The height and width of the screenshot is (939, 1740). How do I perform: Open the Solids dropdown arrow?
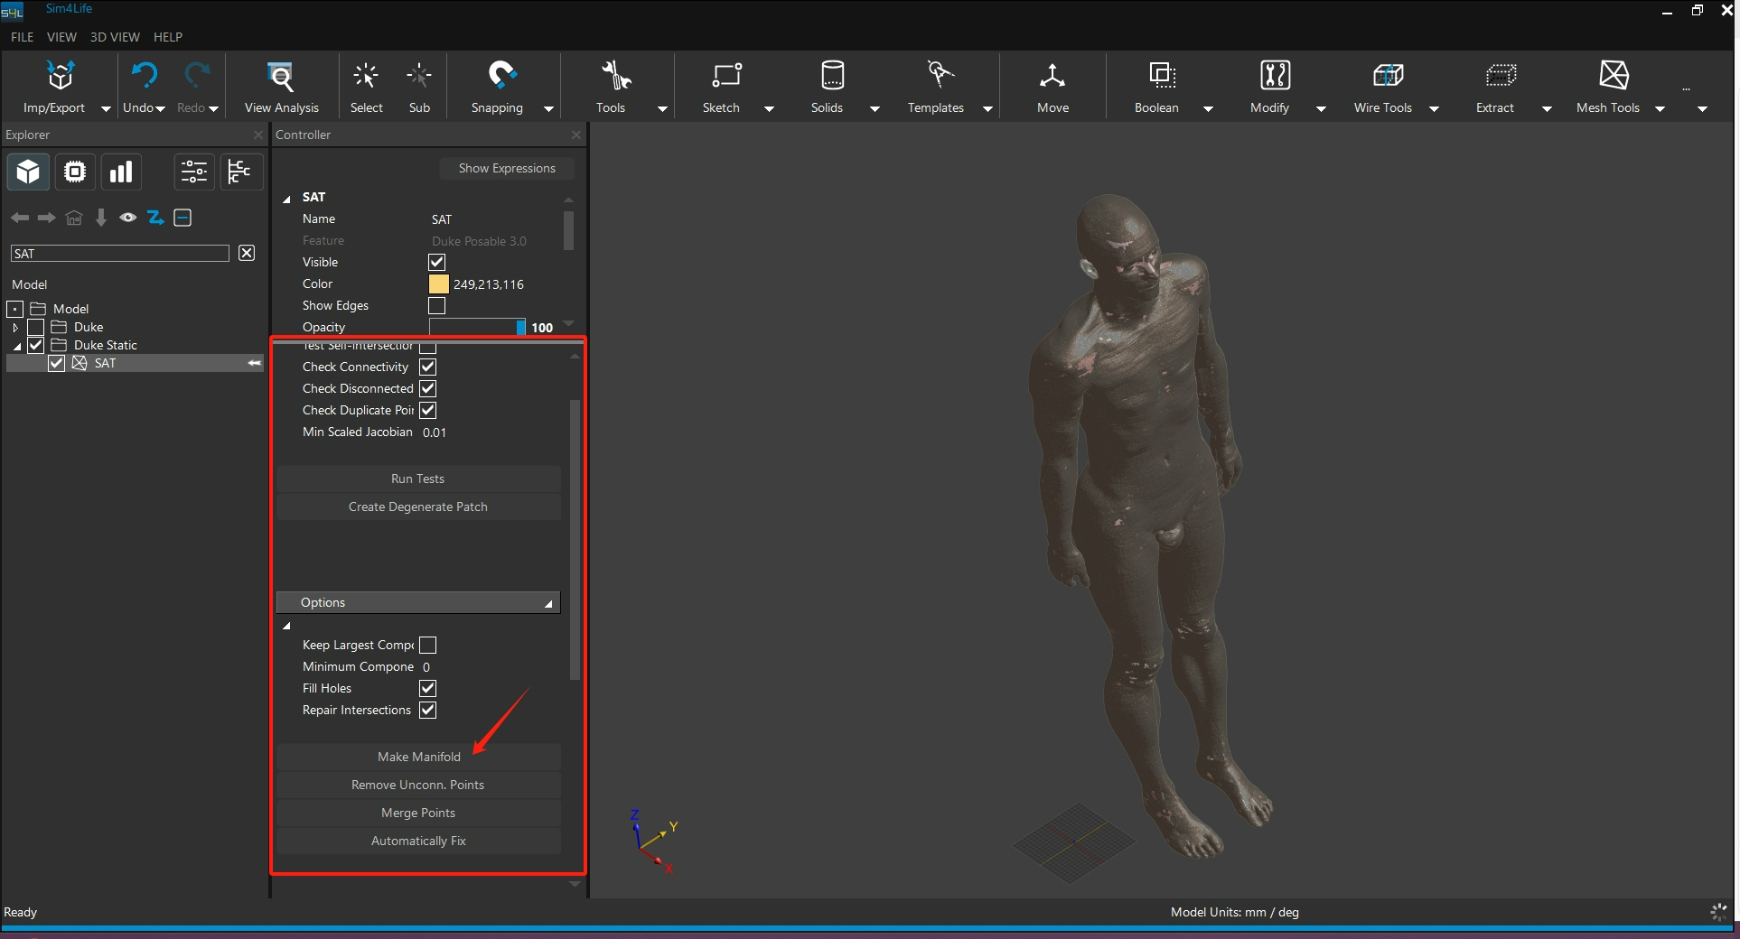(874, 108)
